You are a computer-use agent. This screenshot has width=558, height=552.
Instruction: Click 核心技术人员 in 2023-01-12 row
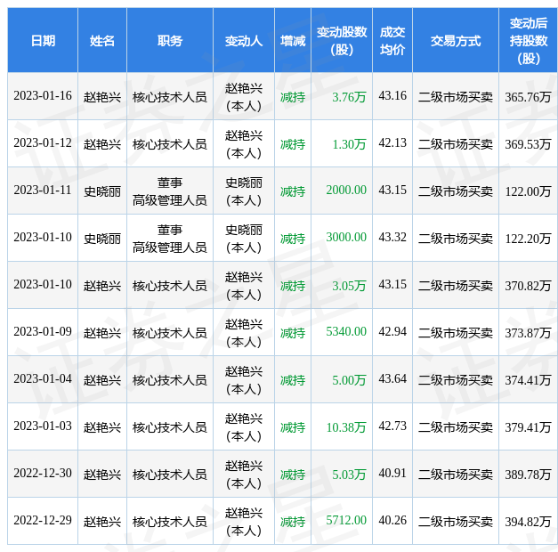(x=170, y=144)
